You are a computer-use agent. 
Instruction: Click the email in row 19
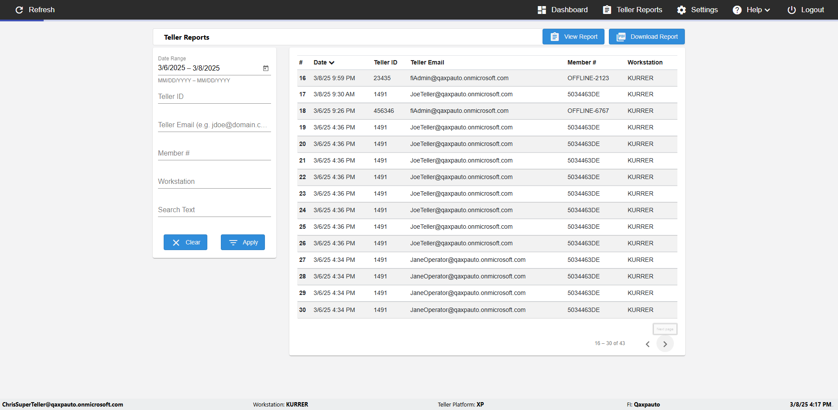pos(461,127)
